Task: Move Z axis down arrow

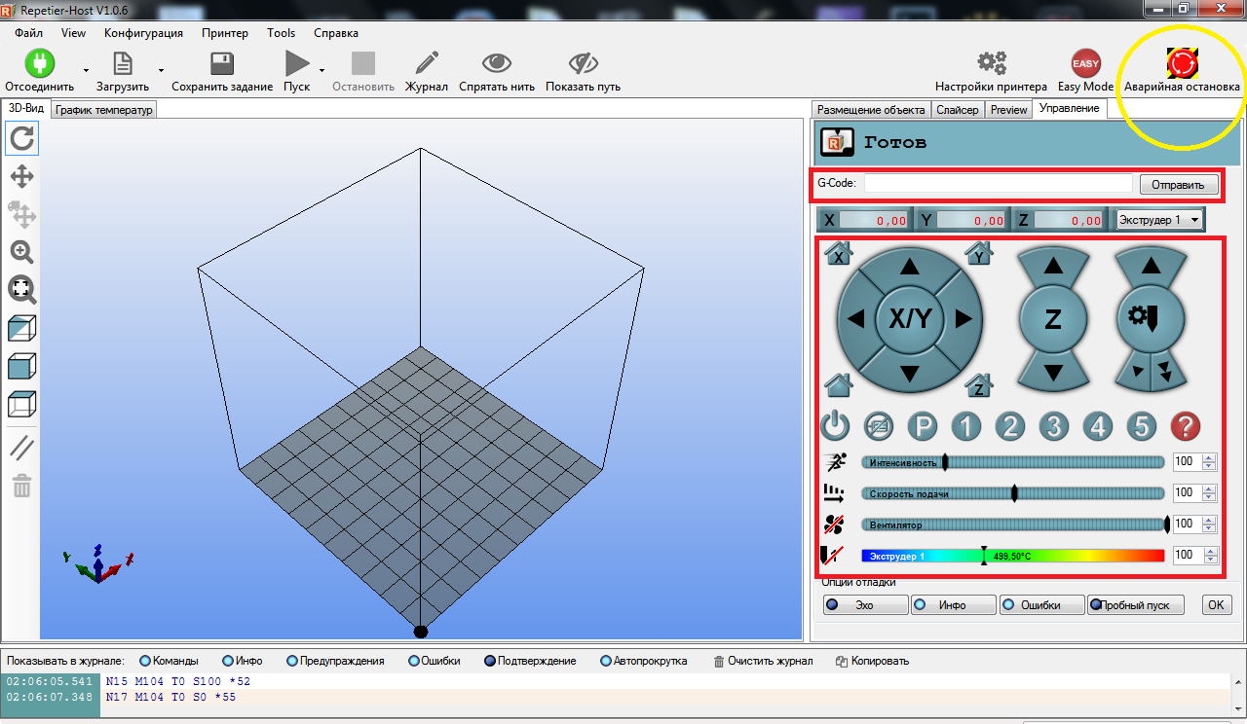Action: click(x=1052, y=372)
